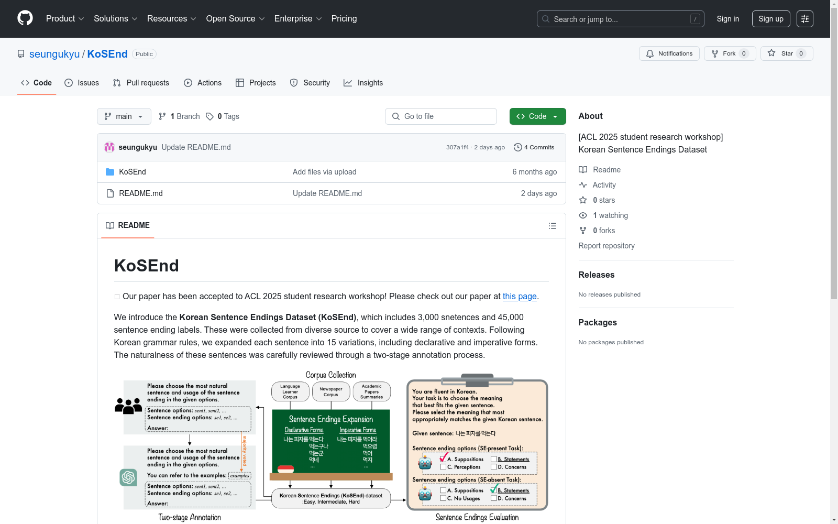Open the Releases heading link
Image resolution: width=838 pixels, height=524 pixels.
point(597,275)
